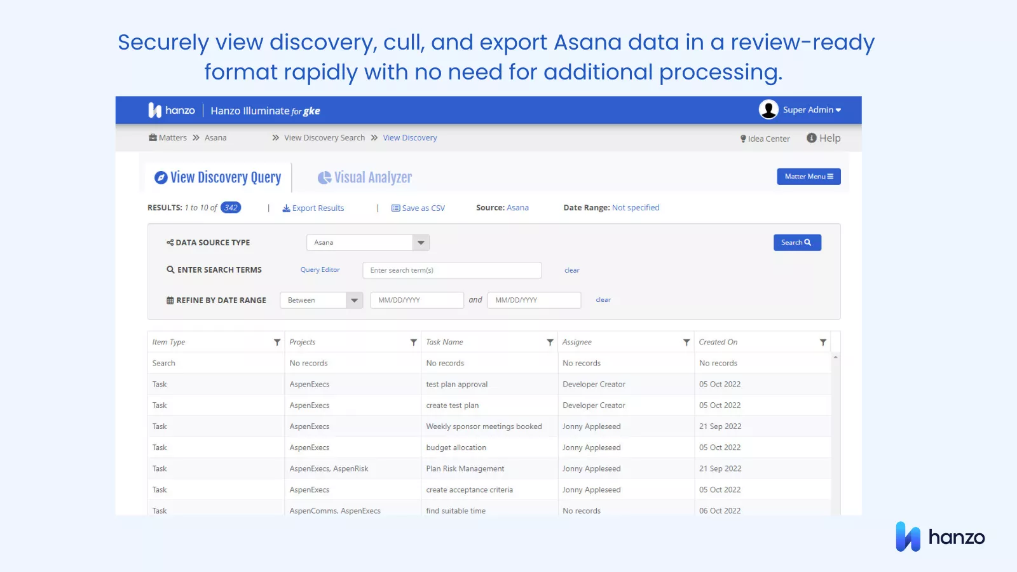Open the Created On column filter
Image resolution: width=1017 pixels, height=572 pixels.
(x=823, y=343)
